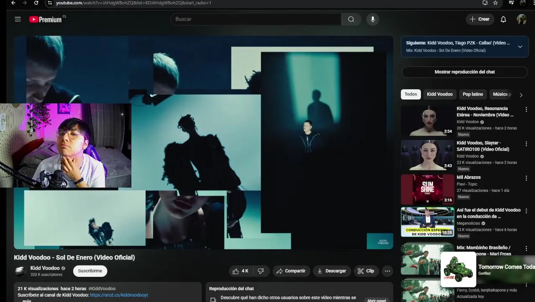Show more filter chips with right arrow
The height and width of the screenshot is (302, 535).
pos(521,95)
